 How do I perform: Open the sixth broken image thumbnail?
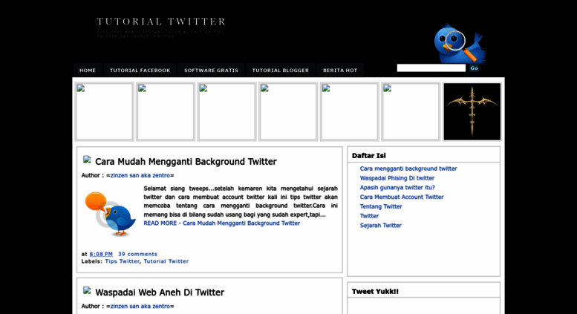411,111
